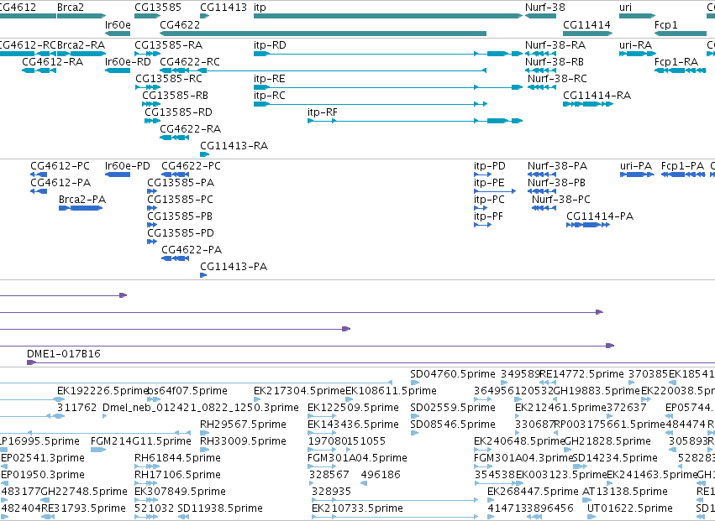Click the Brca2-PA protein feature
Image resolution: width=715 pixels, height=521 pixels.
[x=81, y=208]
